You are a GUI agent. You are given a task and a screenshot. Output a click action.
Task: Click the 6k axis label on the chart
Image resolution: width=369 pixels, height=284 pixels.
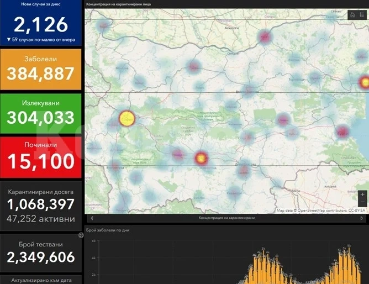click(94, 241)
